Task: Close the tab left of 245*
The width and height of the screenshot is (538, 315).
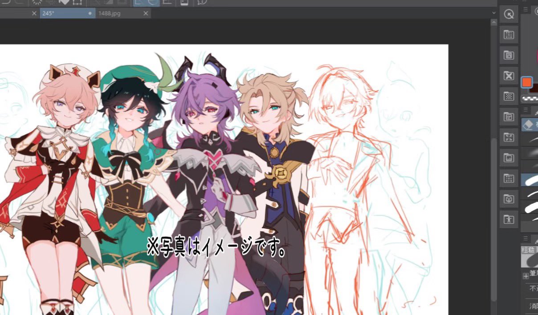Action: [34, 13]
